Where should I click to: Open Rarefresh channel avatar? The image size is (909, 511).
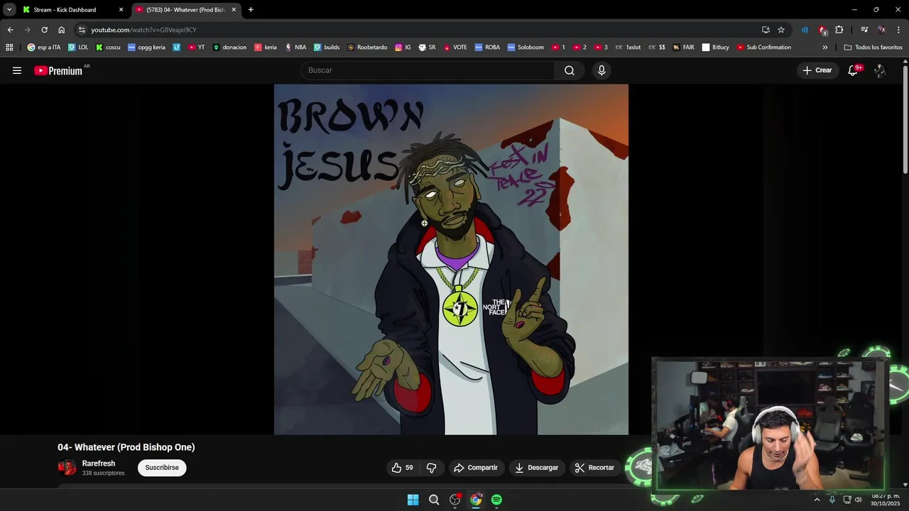(67, 467)
